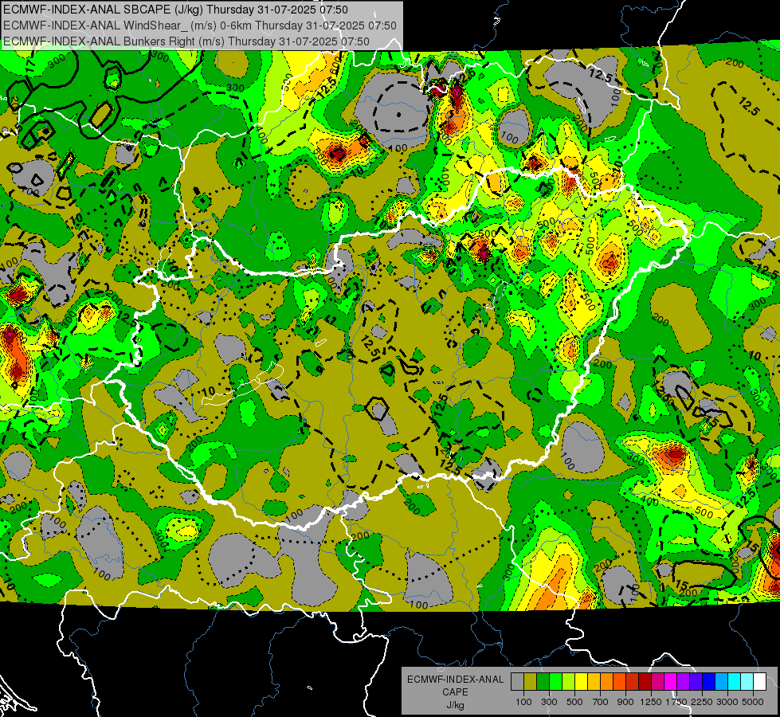Image resolution: width=780 pixels, height=717 pixels.
Task: Click the lime yellow-green legend swatch
Action: tap(568, 681)
